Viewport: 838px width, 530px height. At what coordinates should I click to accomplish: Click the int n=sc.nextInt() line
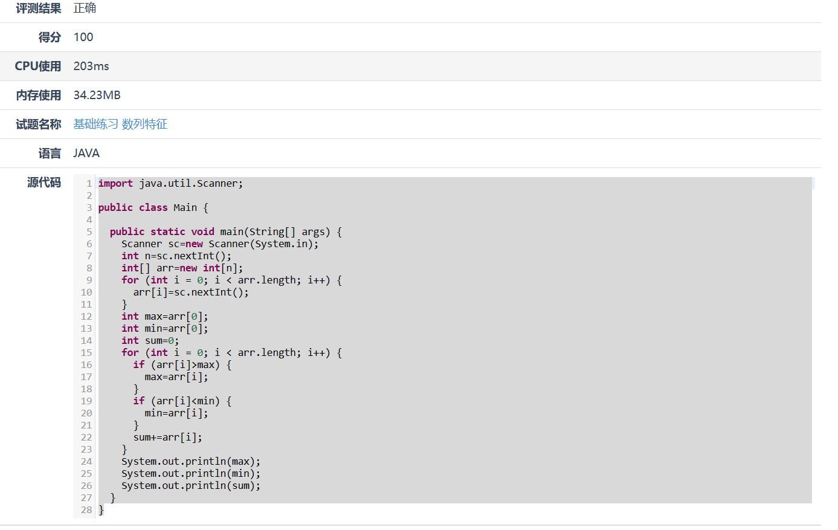tap(176, 256)
